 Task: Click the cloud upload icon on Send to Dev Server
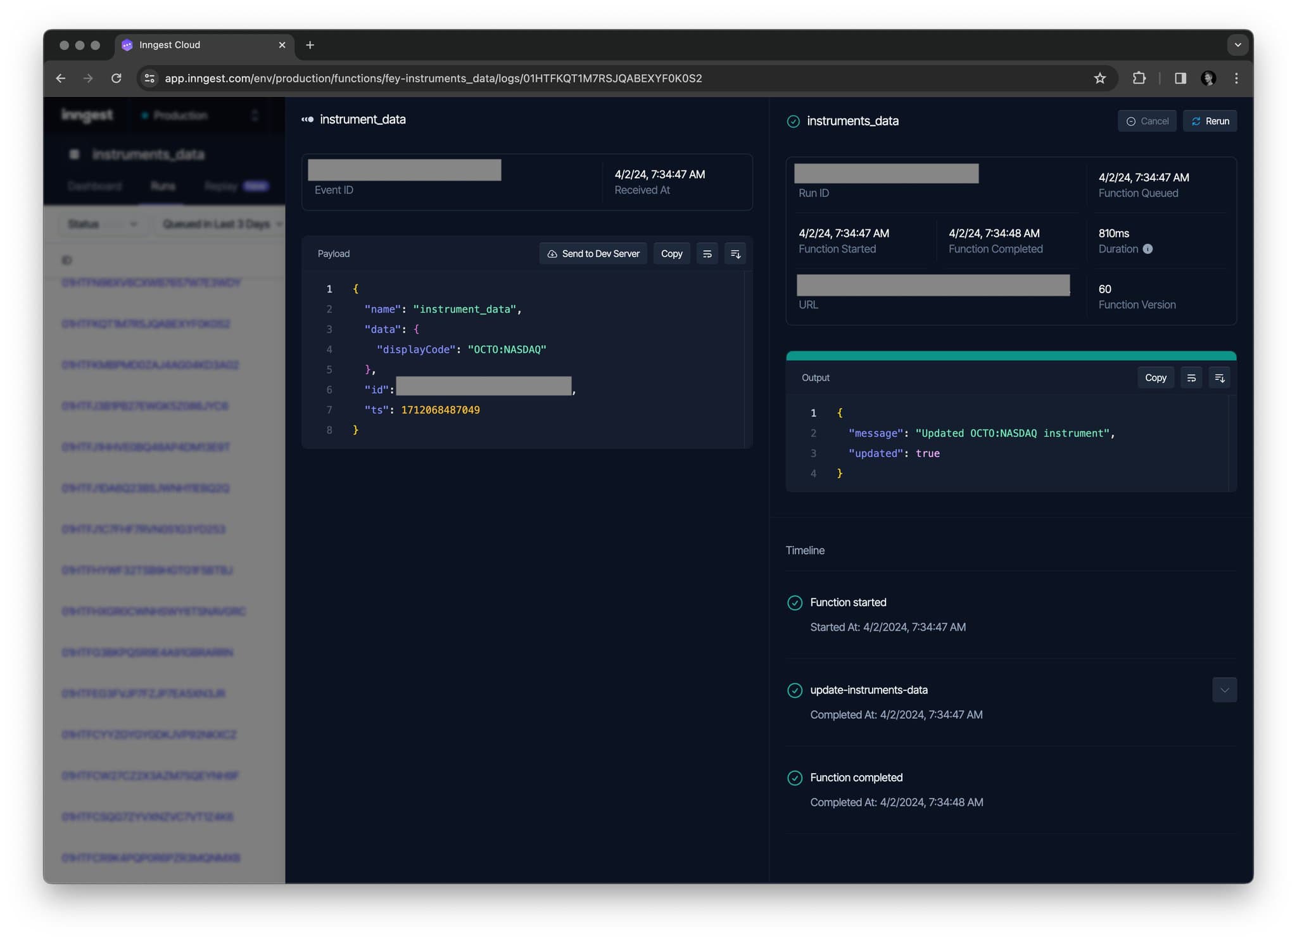551,253
